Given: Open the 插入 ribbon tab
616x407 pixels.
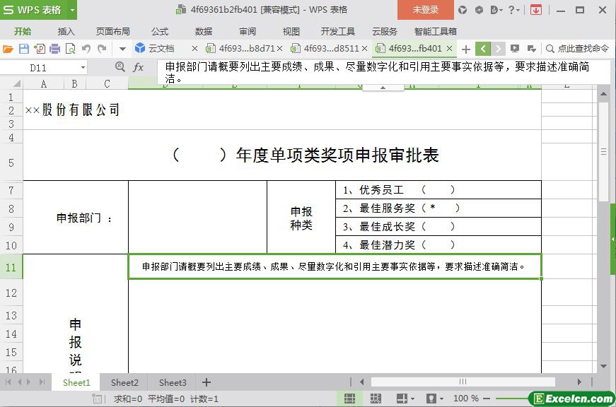Looking at the screenshot, I should point(66,31).
